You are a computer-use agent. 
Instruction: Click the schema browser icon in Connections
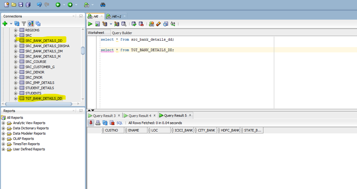(31, 23)
